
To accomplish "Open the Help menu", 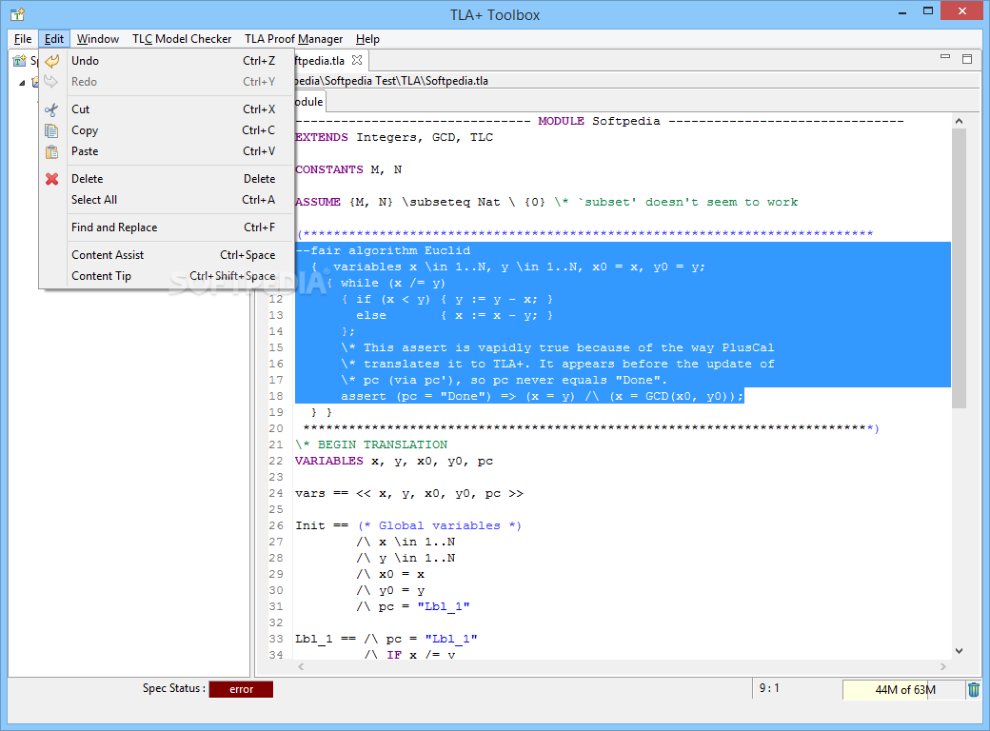I will coord(367,38).
